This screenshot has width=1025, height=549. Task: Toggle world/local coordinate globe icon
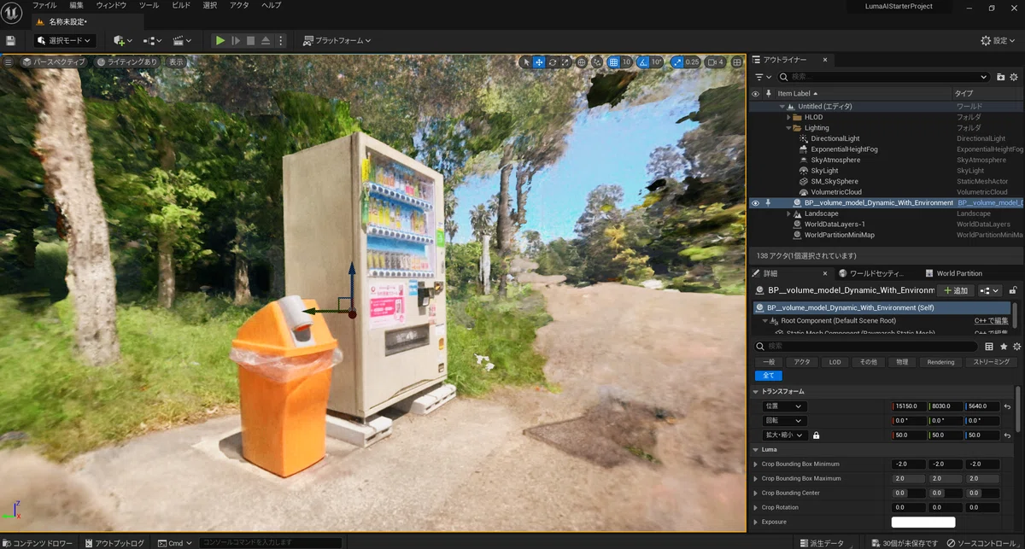click(582, 61)
